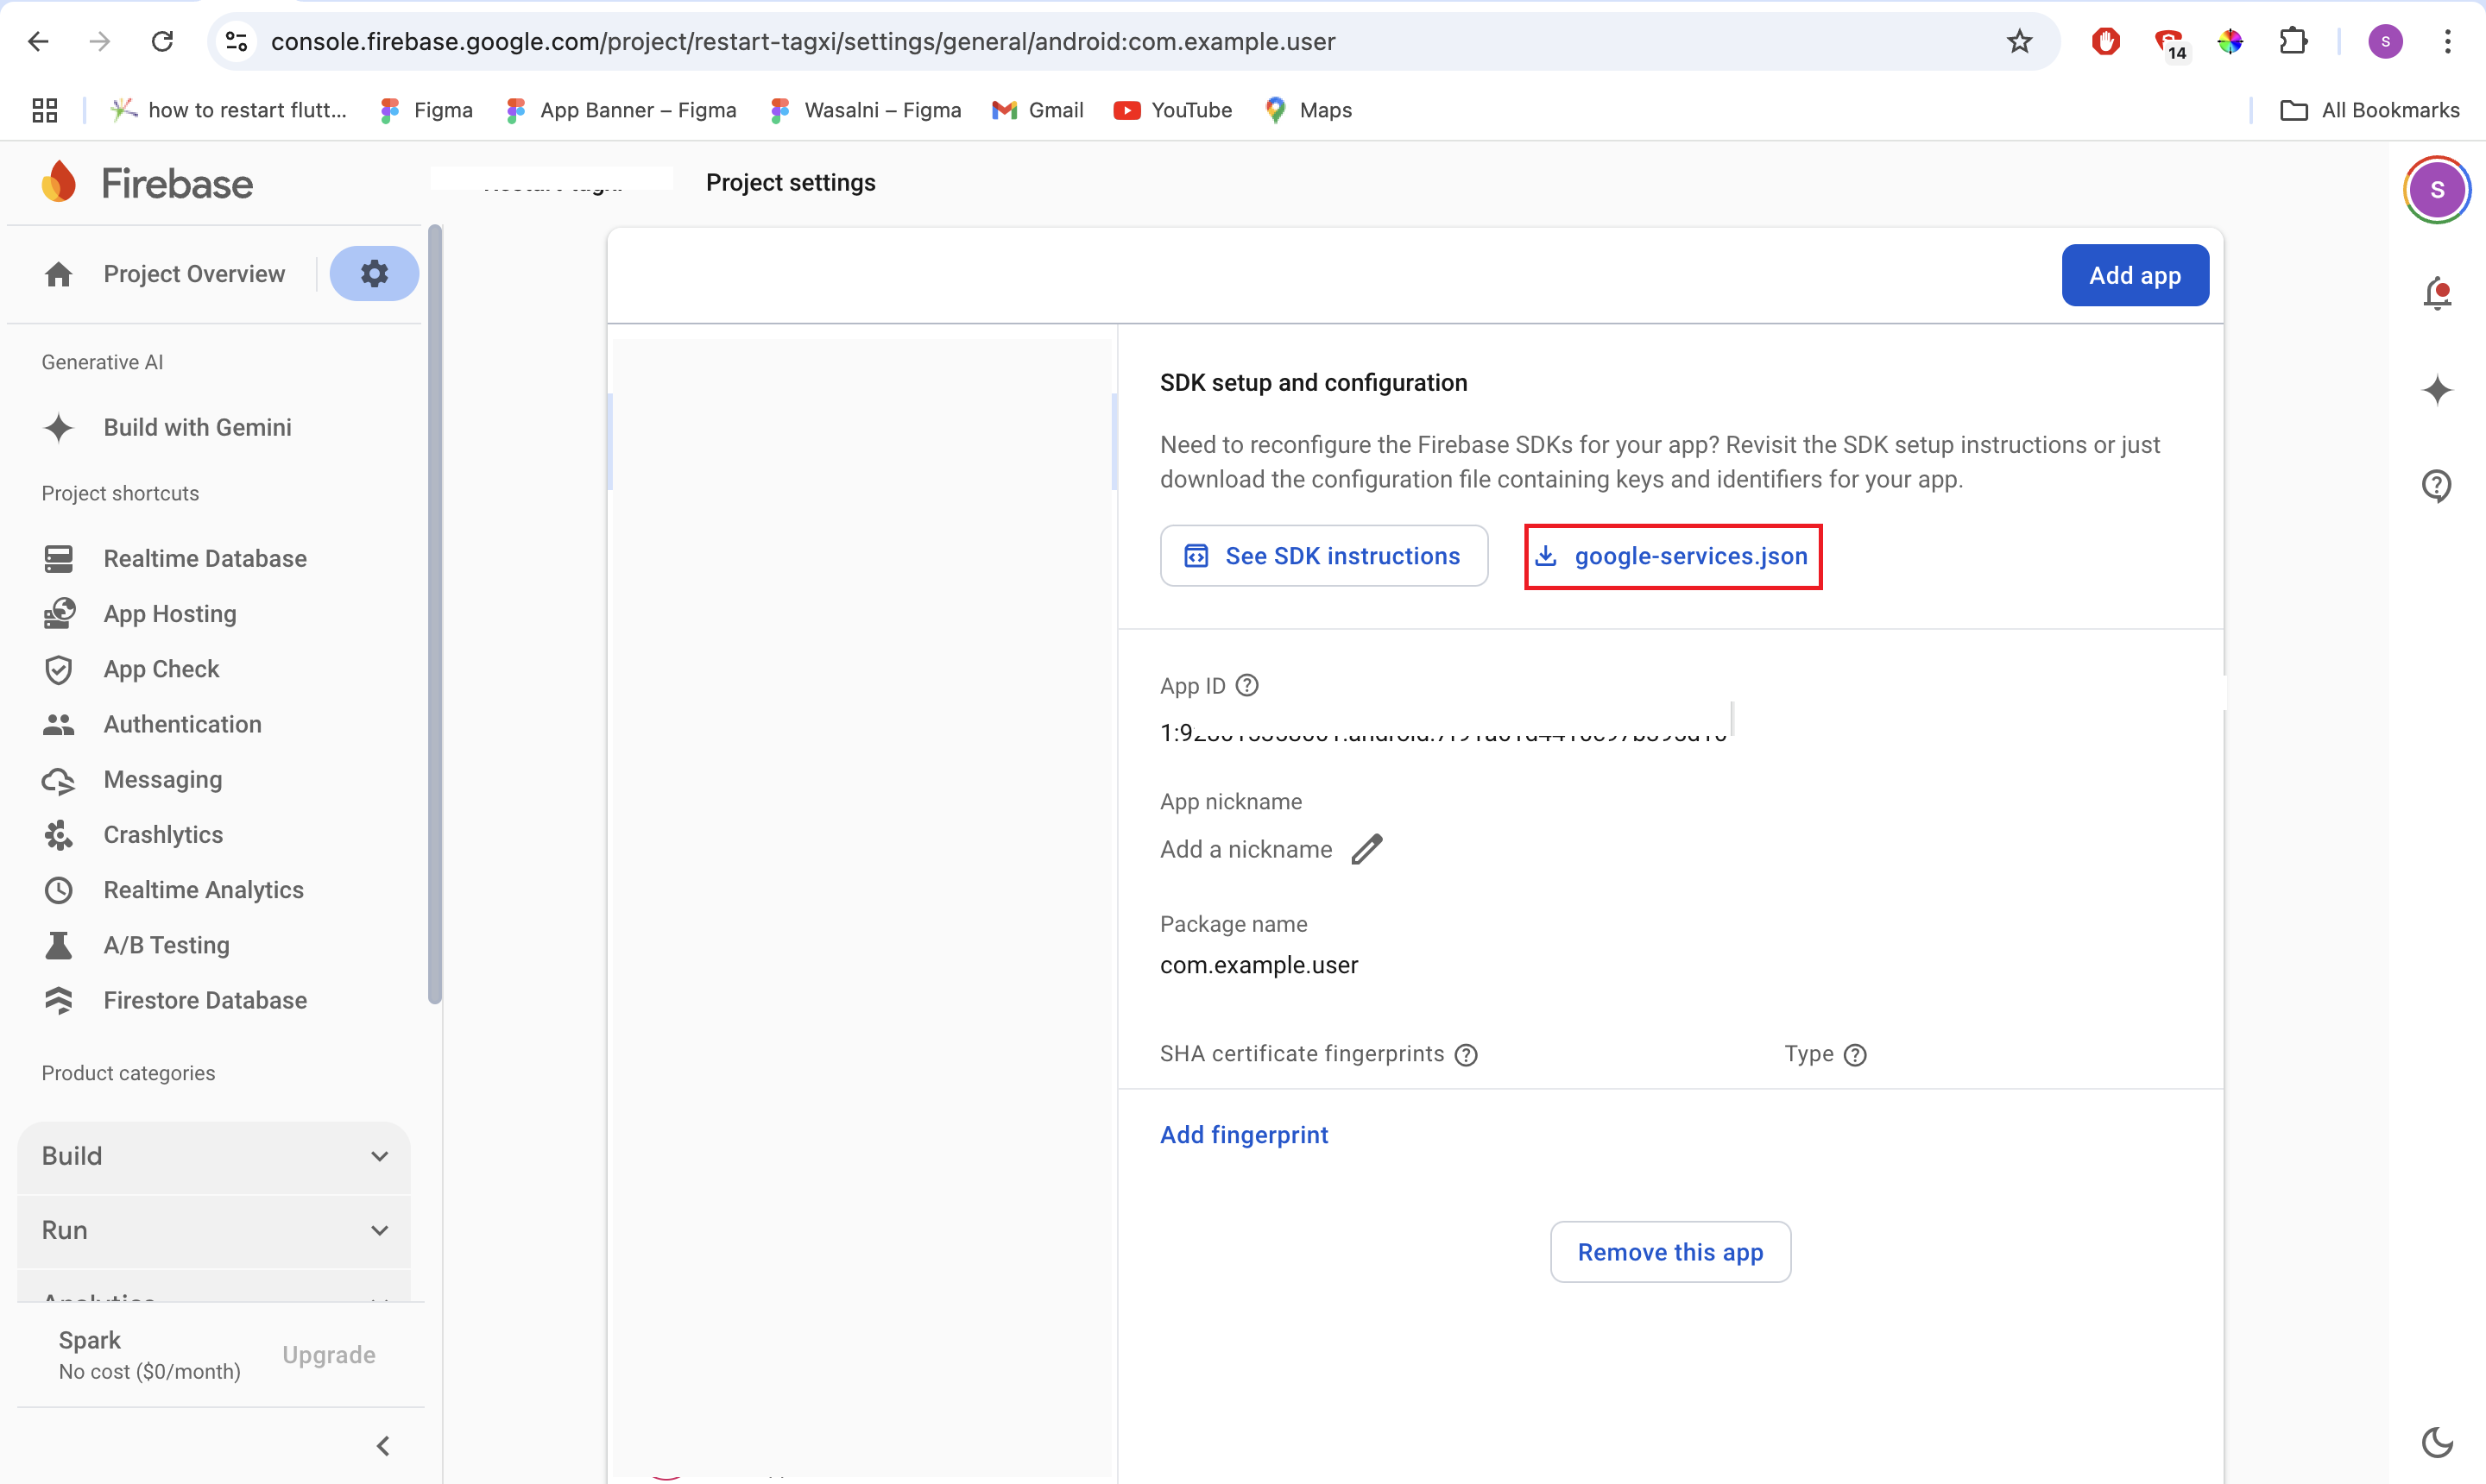Collapse the sidebar with left chevron
2486x1484 pixels.
point(383,1445)
